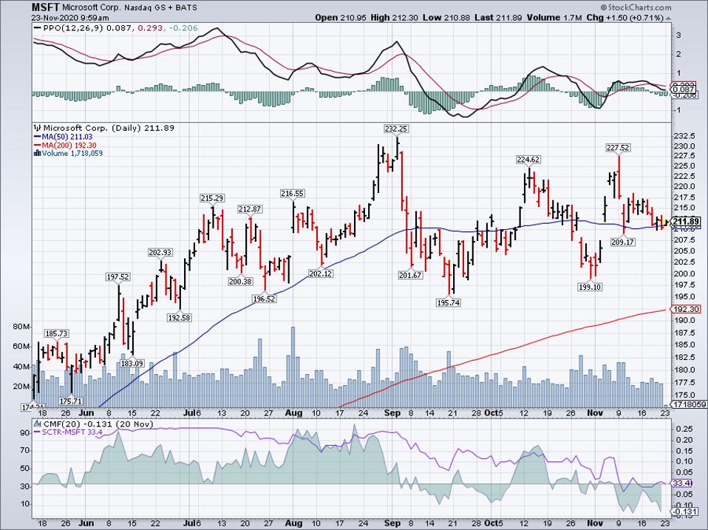
Task: Select the 195.74 low label
Action: 449,302
